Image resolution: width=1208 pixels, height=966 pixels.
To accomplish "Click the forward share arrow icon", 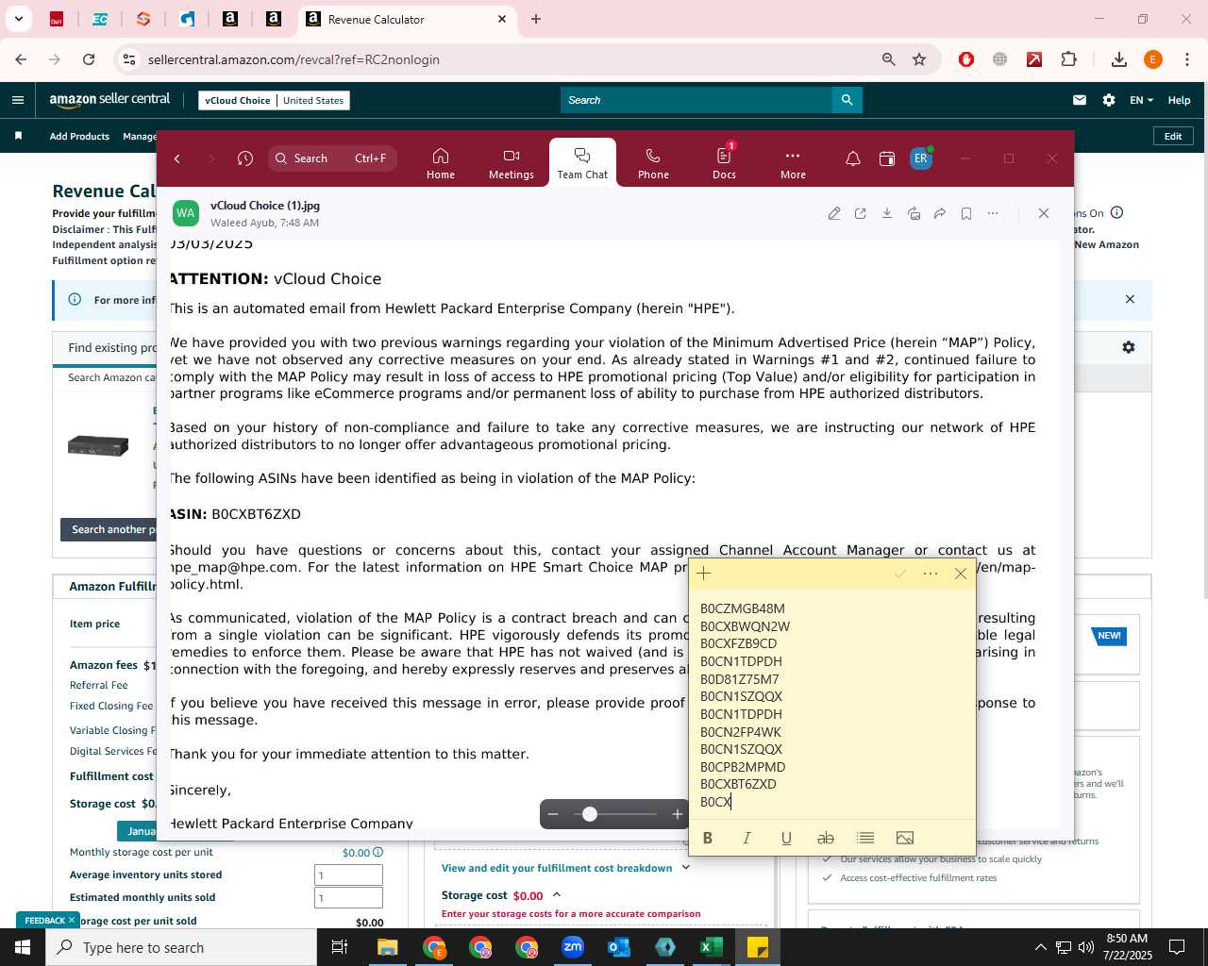I will pyautogui.click(x=940, y=213).
